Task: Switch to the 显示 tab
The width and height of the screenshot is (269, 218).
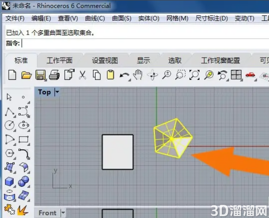Action: tap(144, 60)
